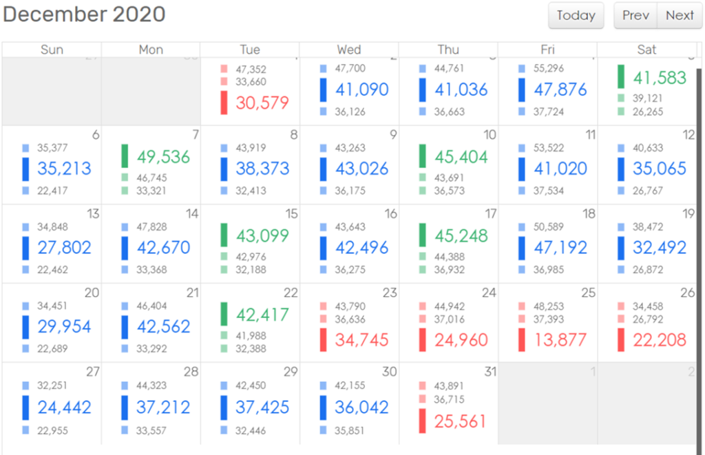Click the blue bar beside 24,442
The width and height of the screenshot is (705, 455).
25,407
